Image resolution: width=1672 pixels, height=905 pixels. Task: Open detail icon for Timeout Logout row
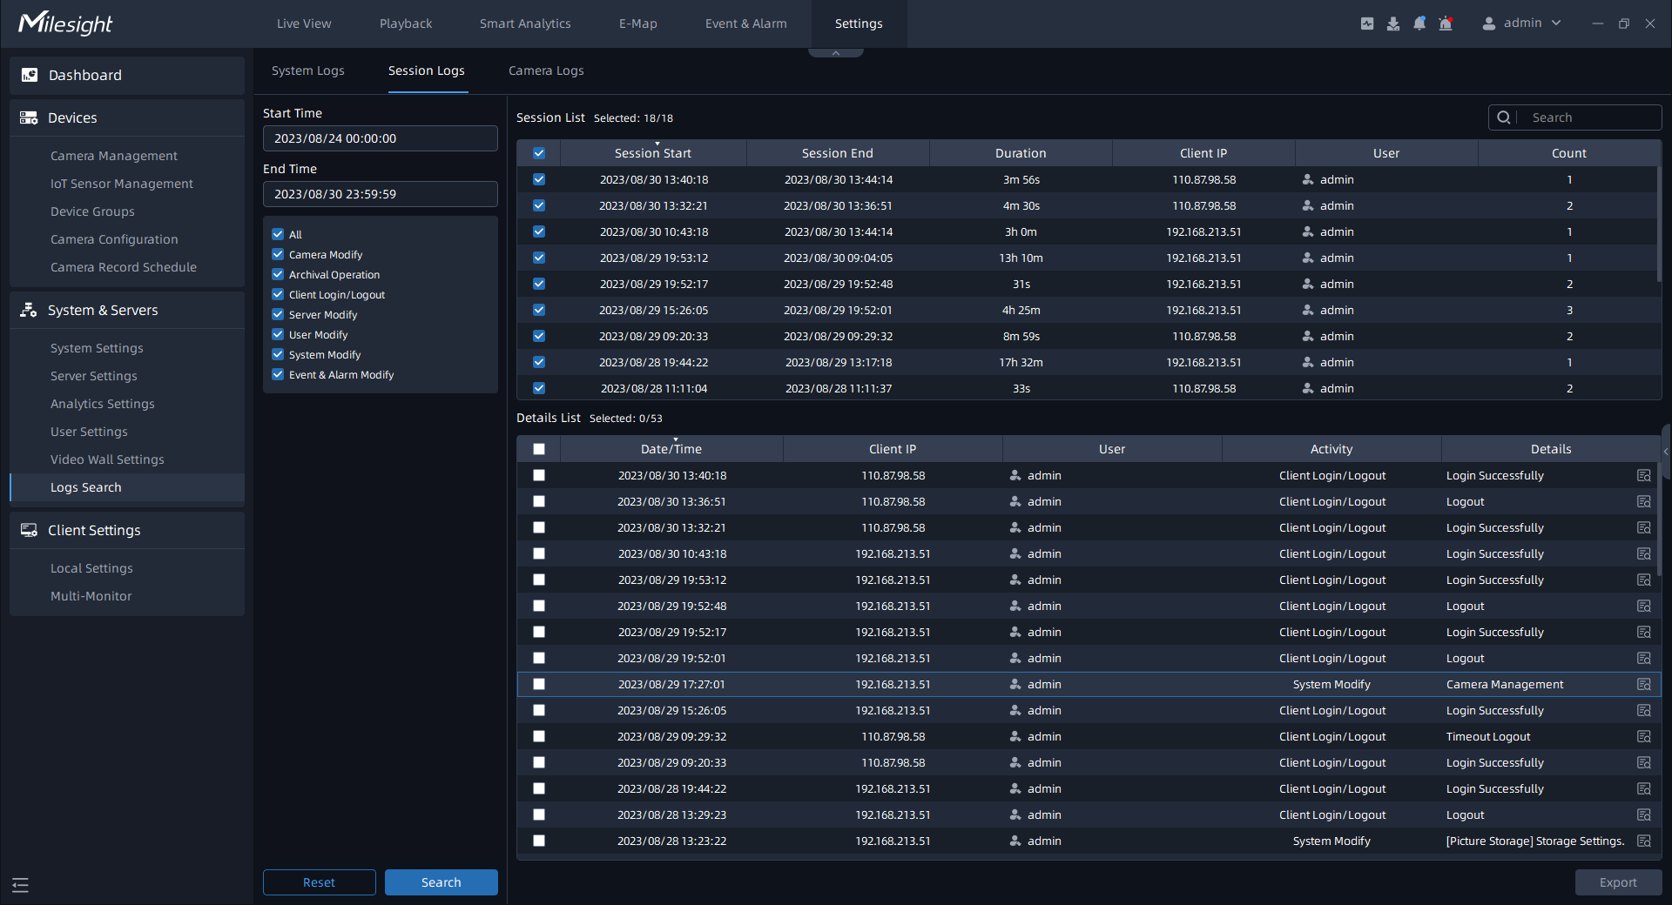click(1643, 737)
